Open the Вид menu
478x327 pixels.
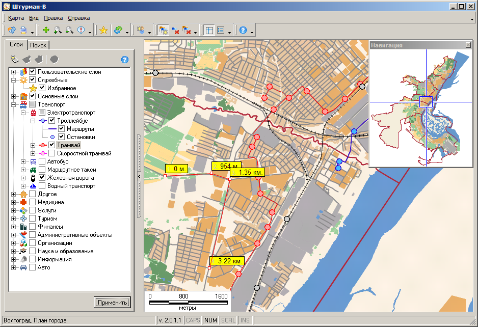[34, 18]
